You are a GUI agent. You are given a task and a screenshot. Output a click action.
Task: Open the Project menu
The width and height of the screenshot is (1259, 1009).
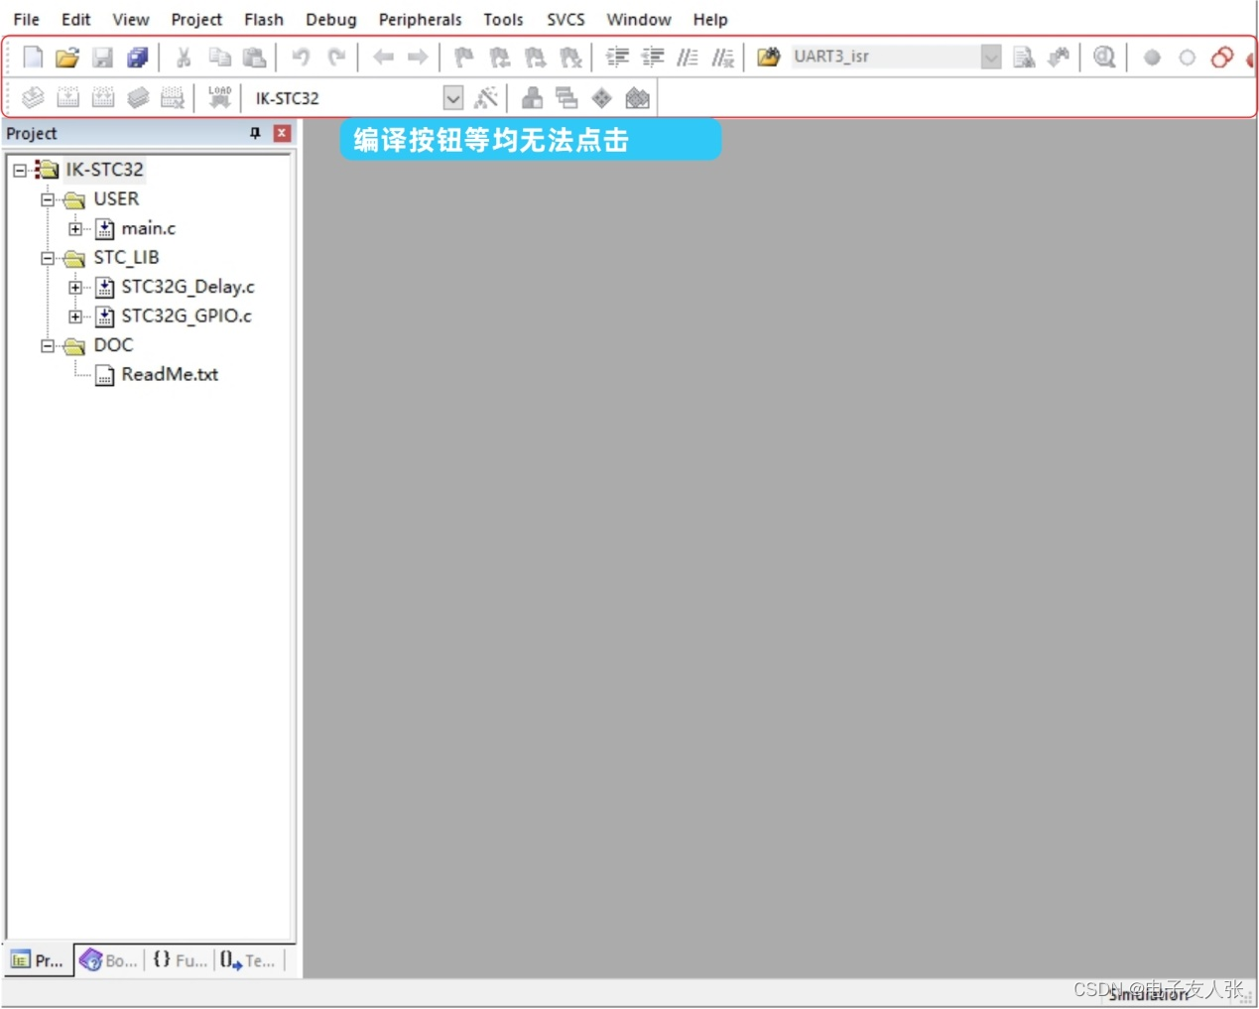pyautogui.click(x=196, y=19)
